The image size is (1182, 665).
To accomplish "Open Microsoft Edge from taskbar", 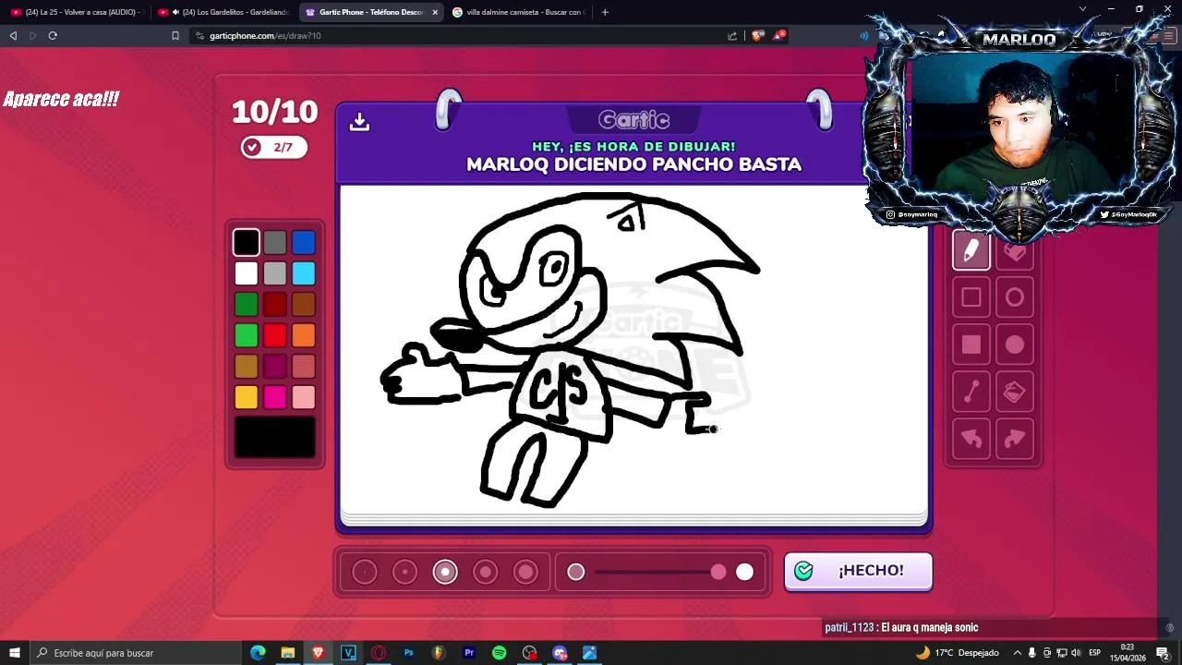I will (x=258, y=653).
